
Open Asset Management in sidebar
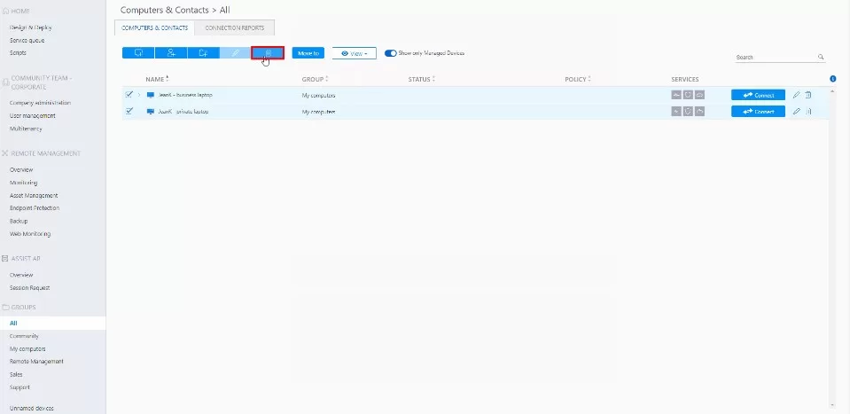coord(34,195)
